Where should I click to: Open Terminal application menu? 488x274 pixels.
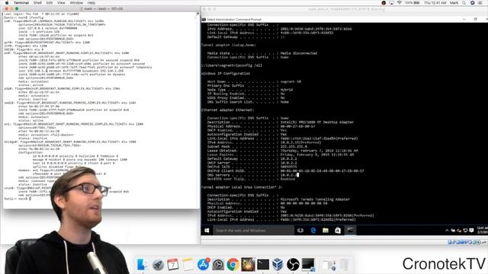[x=21, y=2]
